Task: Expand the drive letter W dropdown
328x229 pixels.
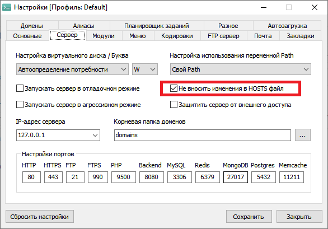Action: pyautogui.click(x=145, y=69)
